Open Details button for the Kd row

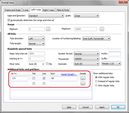[83, 78]
